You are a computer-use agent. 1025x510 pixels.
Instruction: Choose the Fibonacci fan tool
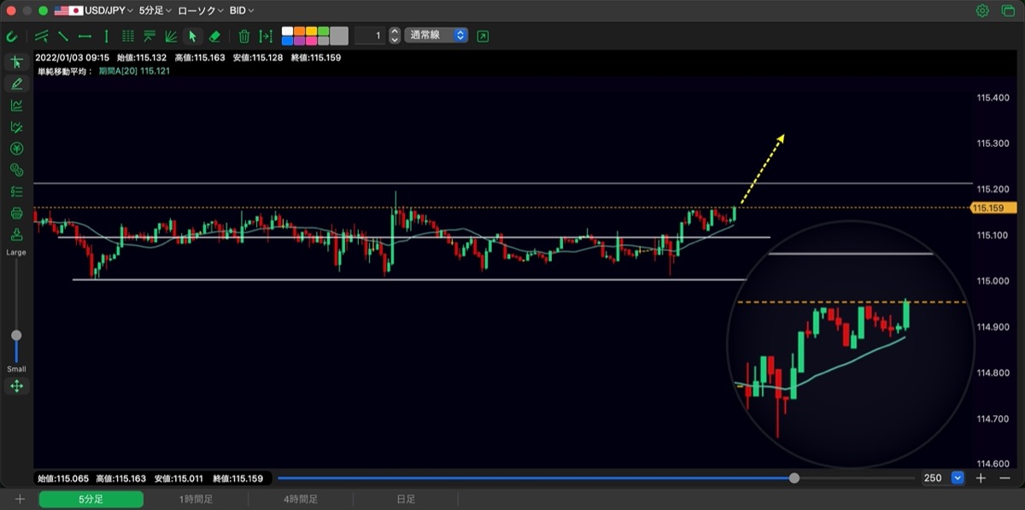(171, 36)
